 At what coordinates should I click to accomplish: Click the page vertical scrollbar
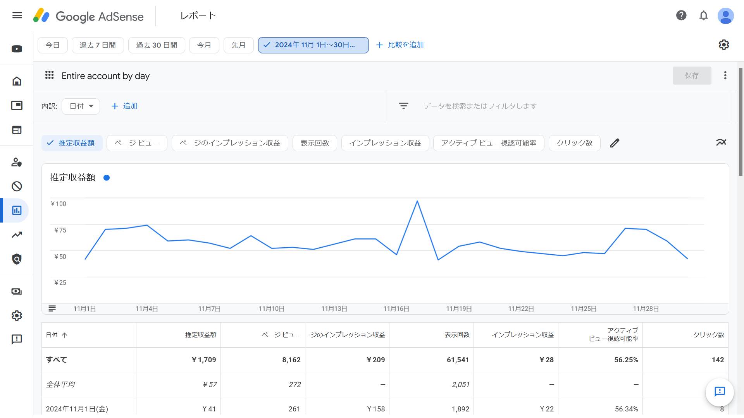tap(741, 122)
